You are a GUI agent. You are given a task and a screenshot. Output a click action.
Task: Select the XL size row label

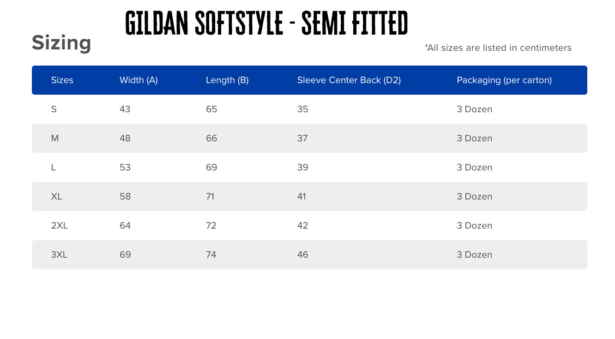click(56, 196)
